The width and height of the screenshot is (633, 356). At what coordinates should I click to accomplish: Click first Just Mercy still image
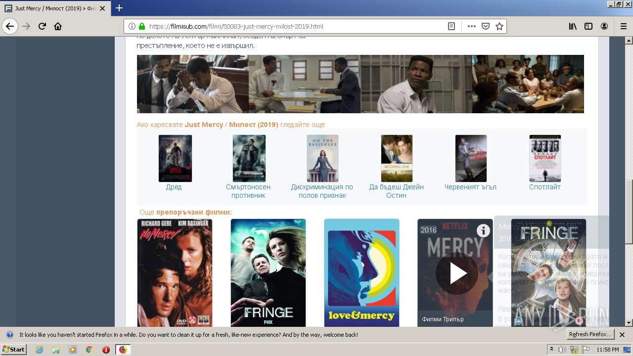(x=193, y=84)
